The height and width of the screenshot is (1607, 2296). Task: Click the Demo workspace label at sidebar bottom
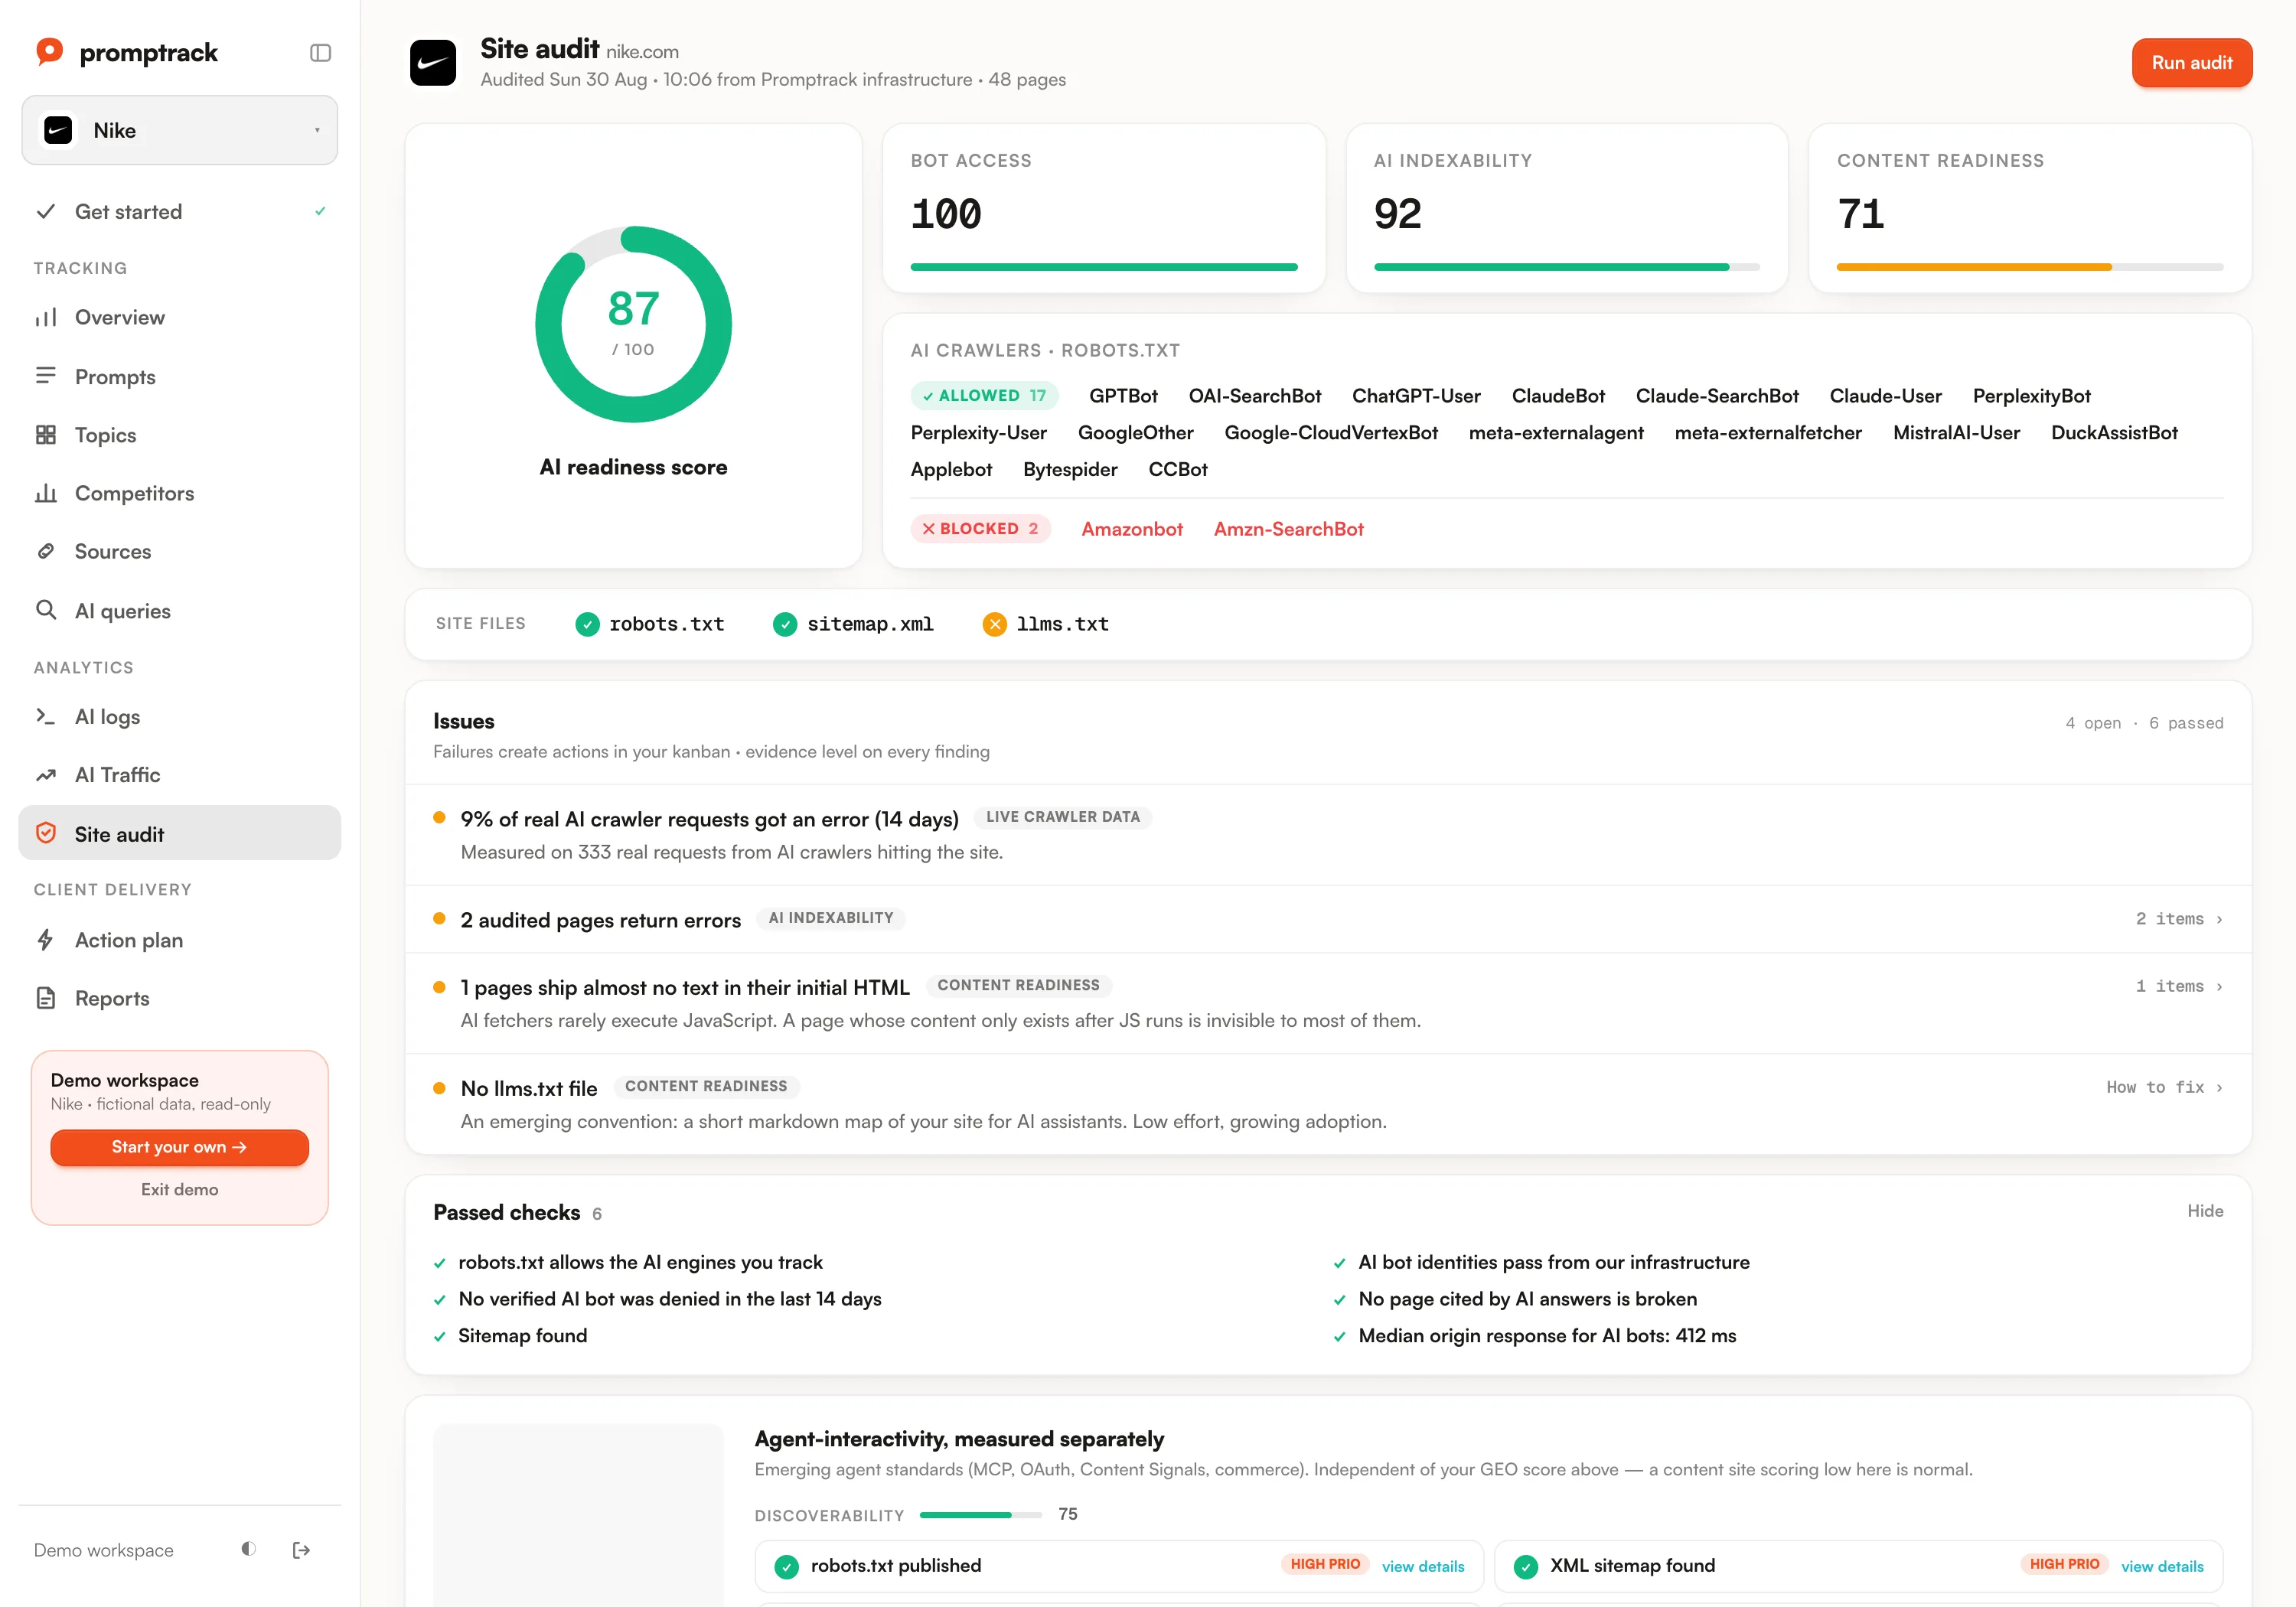click(104, 1550)
